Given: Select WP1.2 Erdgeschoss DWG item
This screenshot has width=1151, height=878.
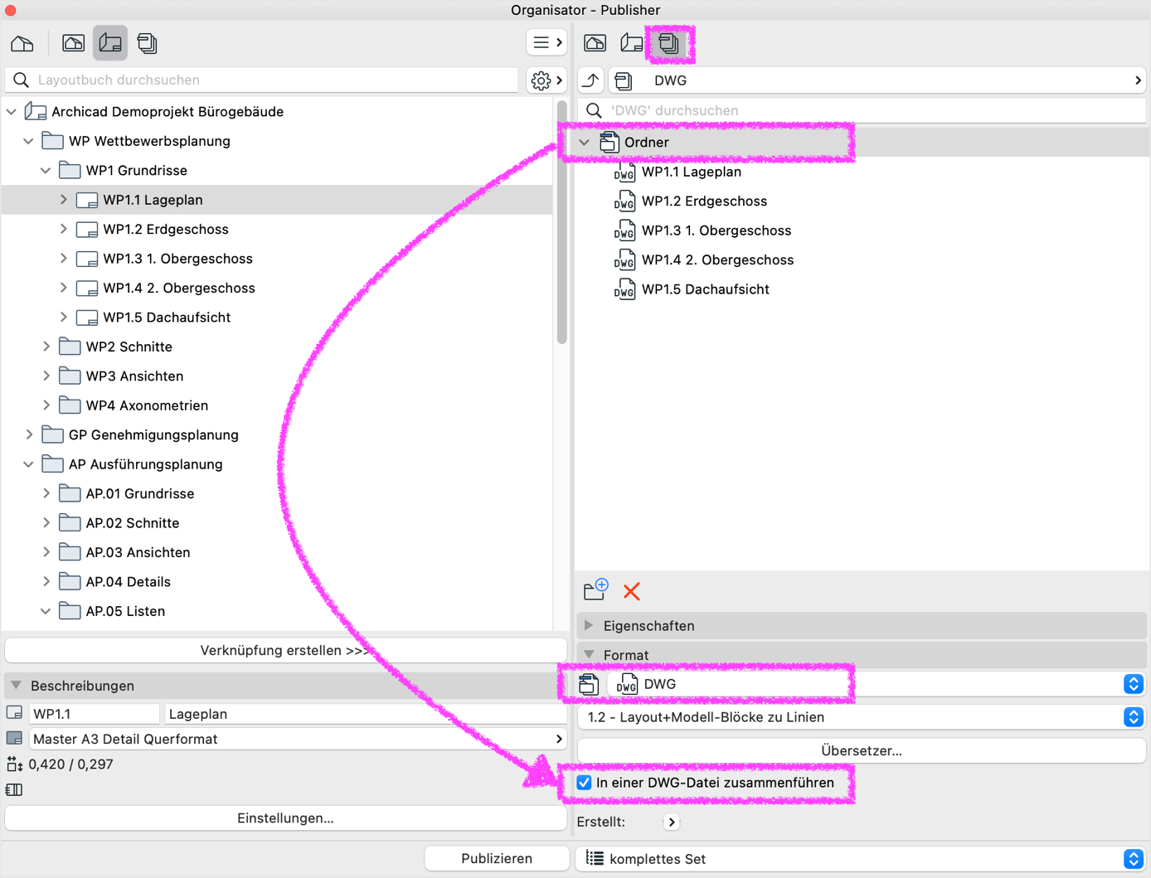Looking at the screenshot, I should tap(691, 201).
